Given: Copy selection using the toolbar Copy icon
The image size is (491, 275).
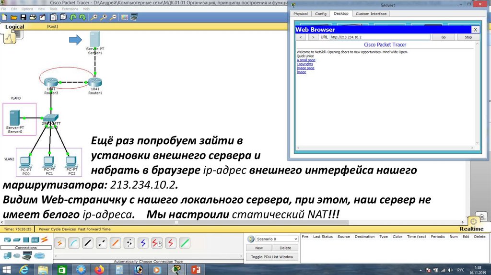Looking at the screenshot, I should click(54, 18).
